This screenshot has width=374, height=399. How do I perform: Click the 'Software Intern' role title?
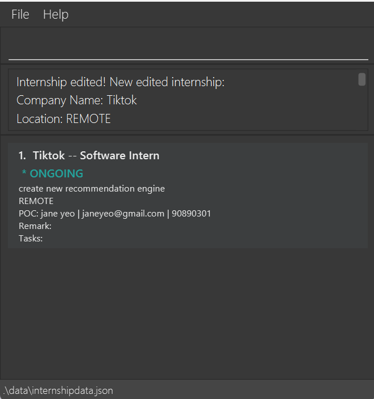point(119,155)
